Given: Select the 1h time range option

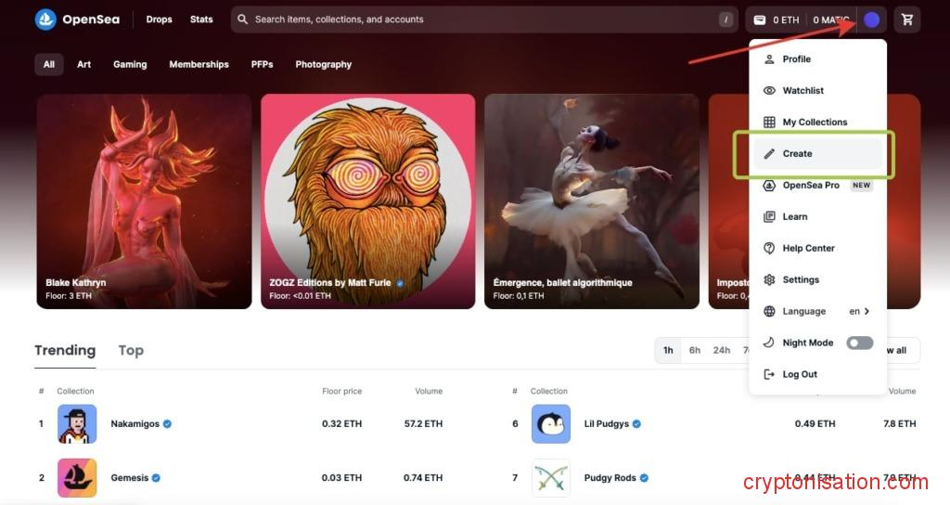Looking at the screenshot, I should pyautogui.click(x=668, y=351).
